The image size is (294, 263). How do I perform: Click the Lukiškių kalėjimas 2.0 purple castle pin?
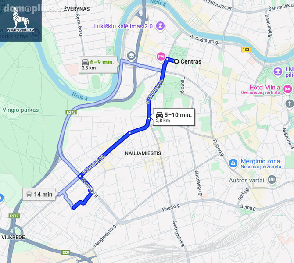click(x=160, y=26)
